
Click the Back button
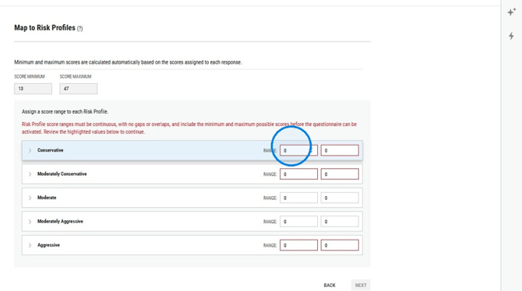click(x=330, y=286)
